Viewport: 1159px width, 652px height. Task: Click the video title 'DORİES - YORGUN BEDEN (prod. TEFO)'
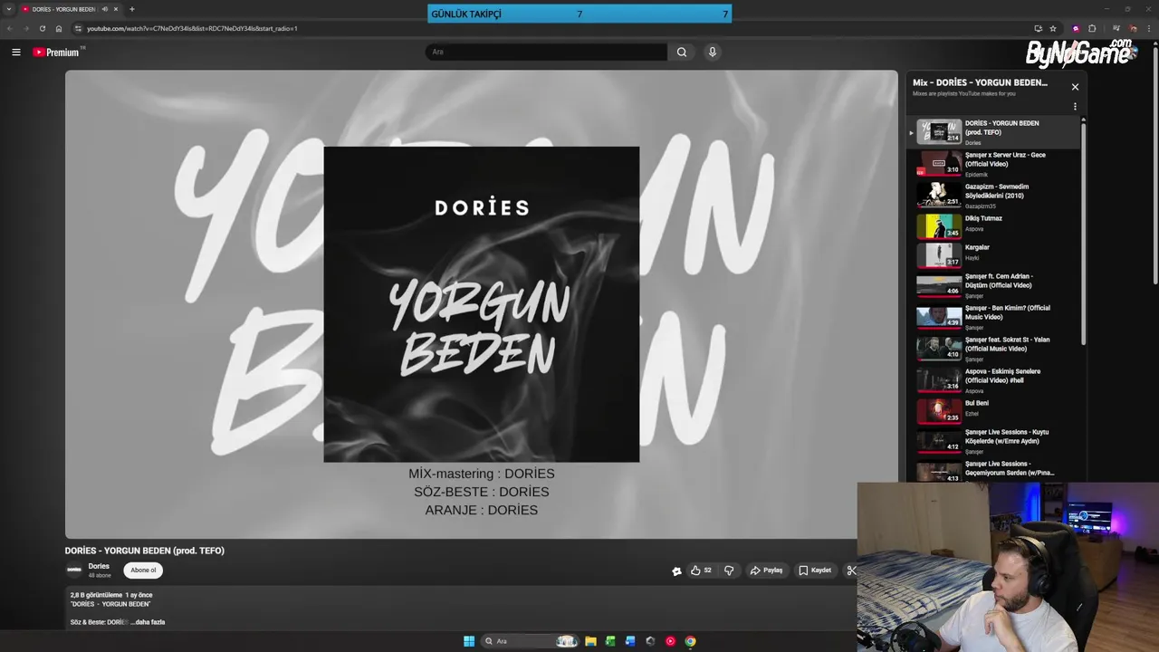pyautogui.click(x=145, y=551)
